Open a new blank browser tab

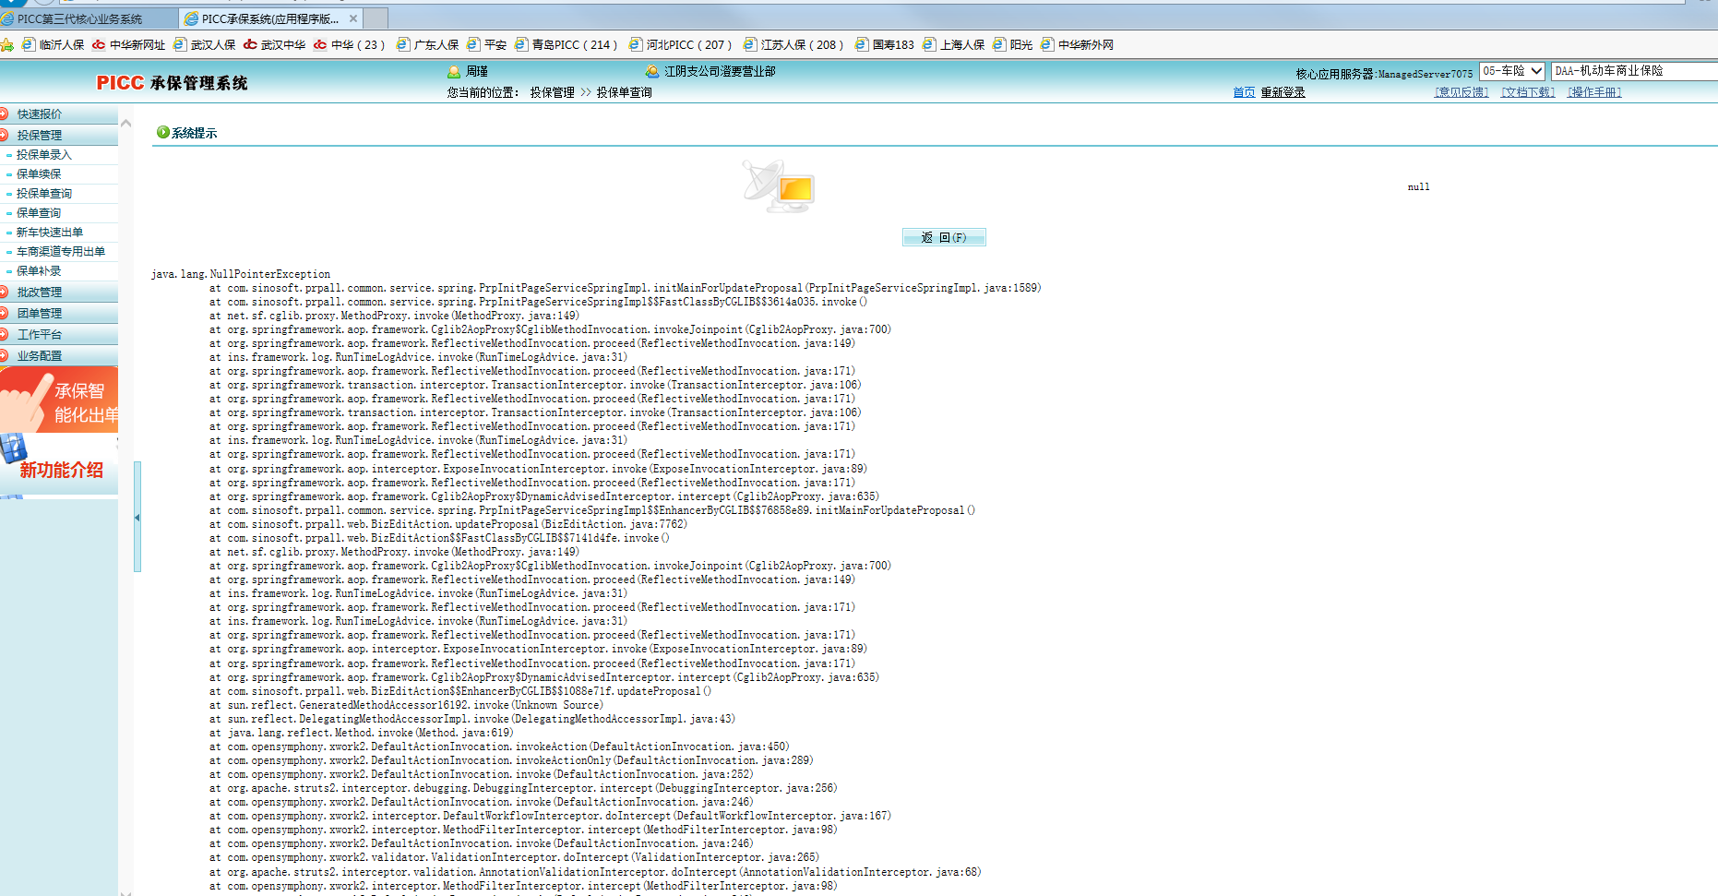[x=376, y=18]
